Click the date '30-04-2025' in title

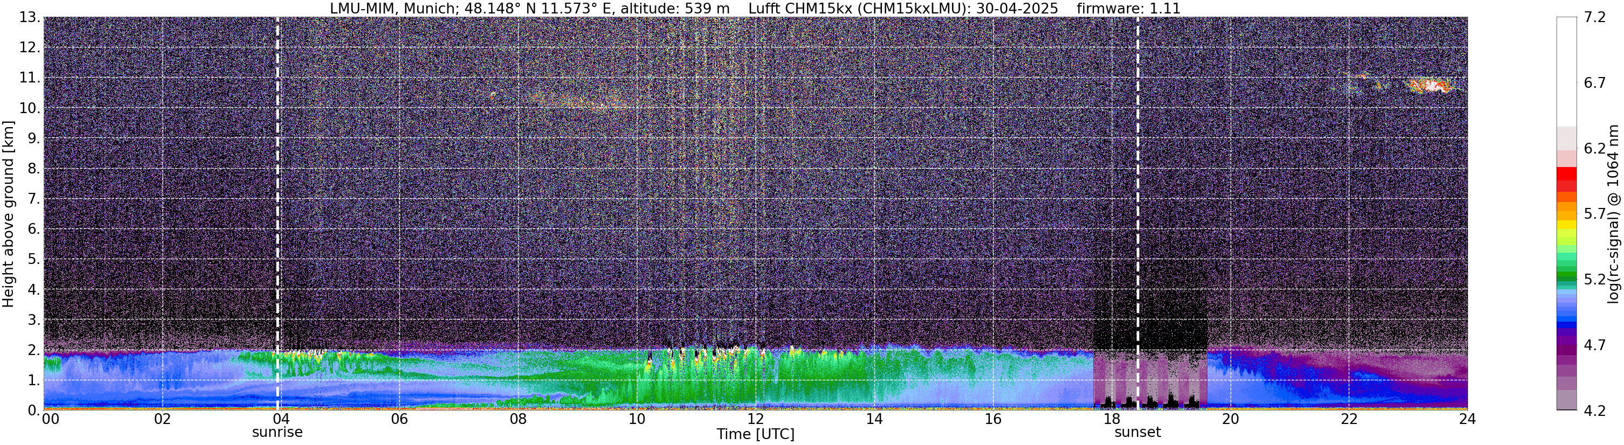coord(1017,8)
